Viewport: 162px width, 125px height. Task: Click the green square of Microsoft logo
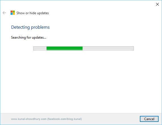coord(14,12)
